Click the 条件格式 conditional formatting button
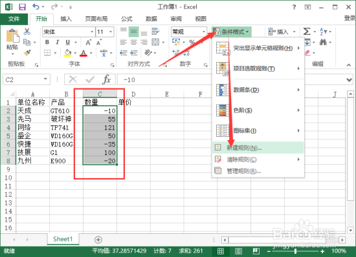This screenshot has height=257, width=356. tap(231, 32)
